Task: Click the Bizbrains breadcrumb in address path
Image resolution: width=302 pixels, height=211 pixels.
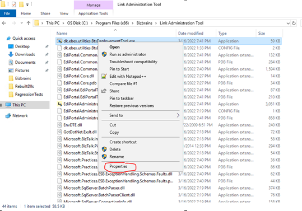Action: click(x=144, y=23)
